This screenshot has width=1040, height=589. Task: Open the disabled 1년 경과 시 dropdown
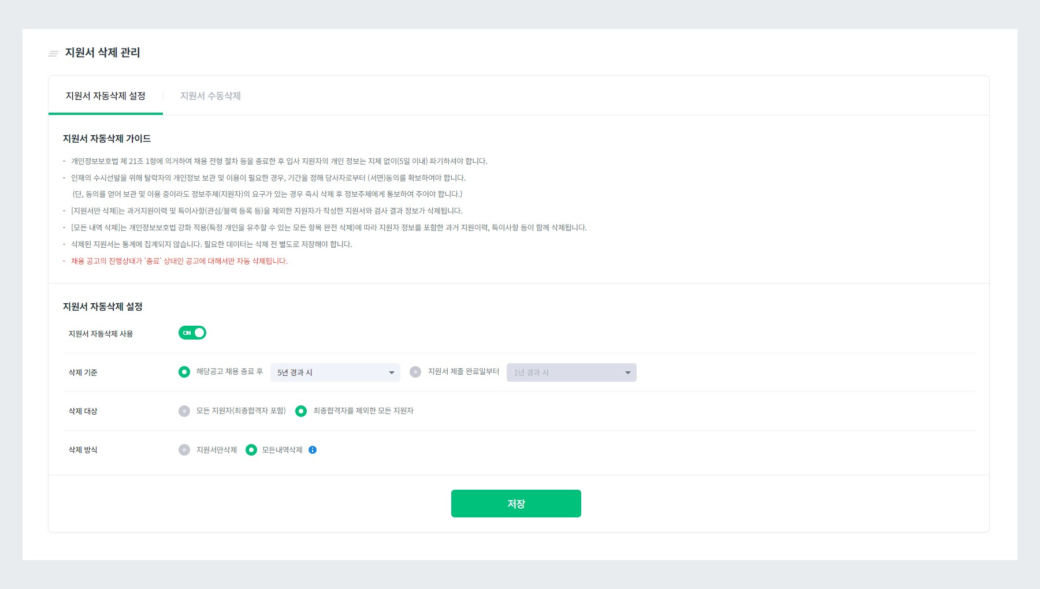[571, 372]
